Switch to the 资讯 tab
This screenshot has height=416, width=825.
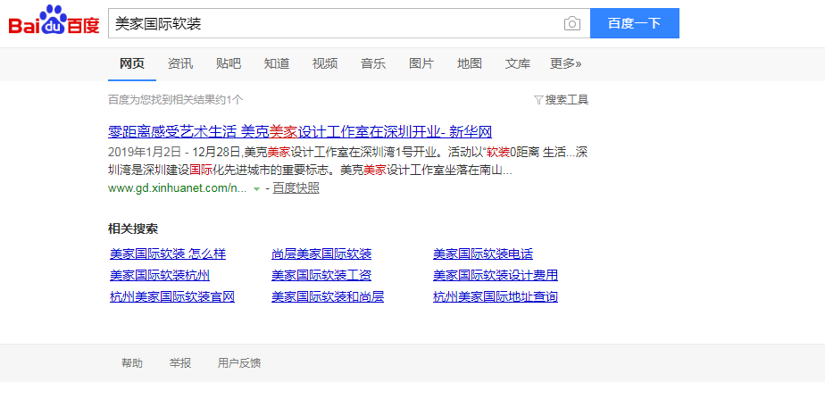tap(180, 64)
